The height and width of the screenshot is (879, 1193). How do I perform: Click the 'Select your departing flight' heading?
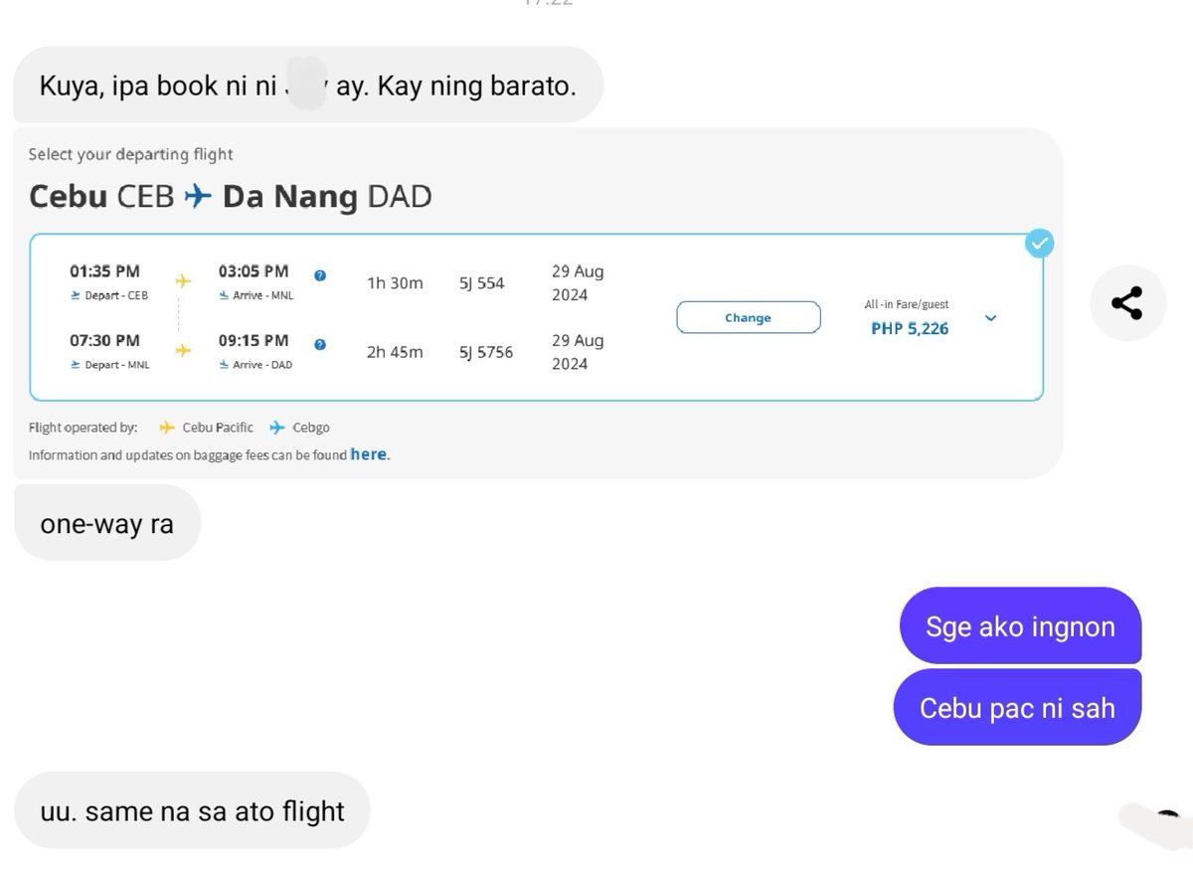(131, 154)
